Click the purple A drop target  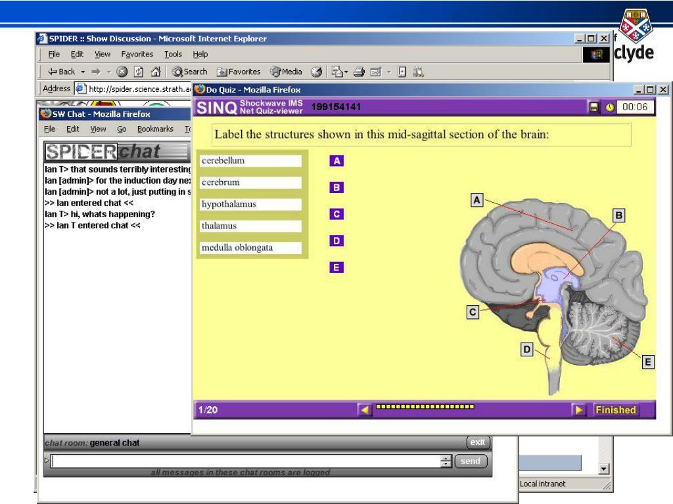336,161
